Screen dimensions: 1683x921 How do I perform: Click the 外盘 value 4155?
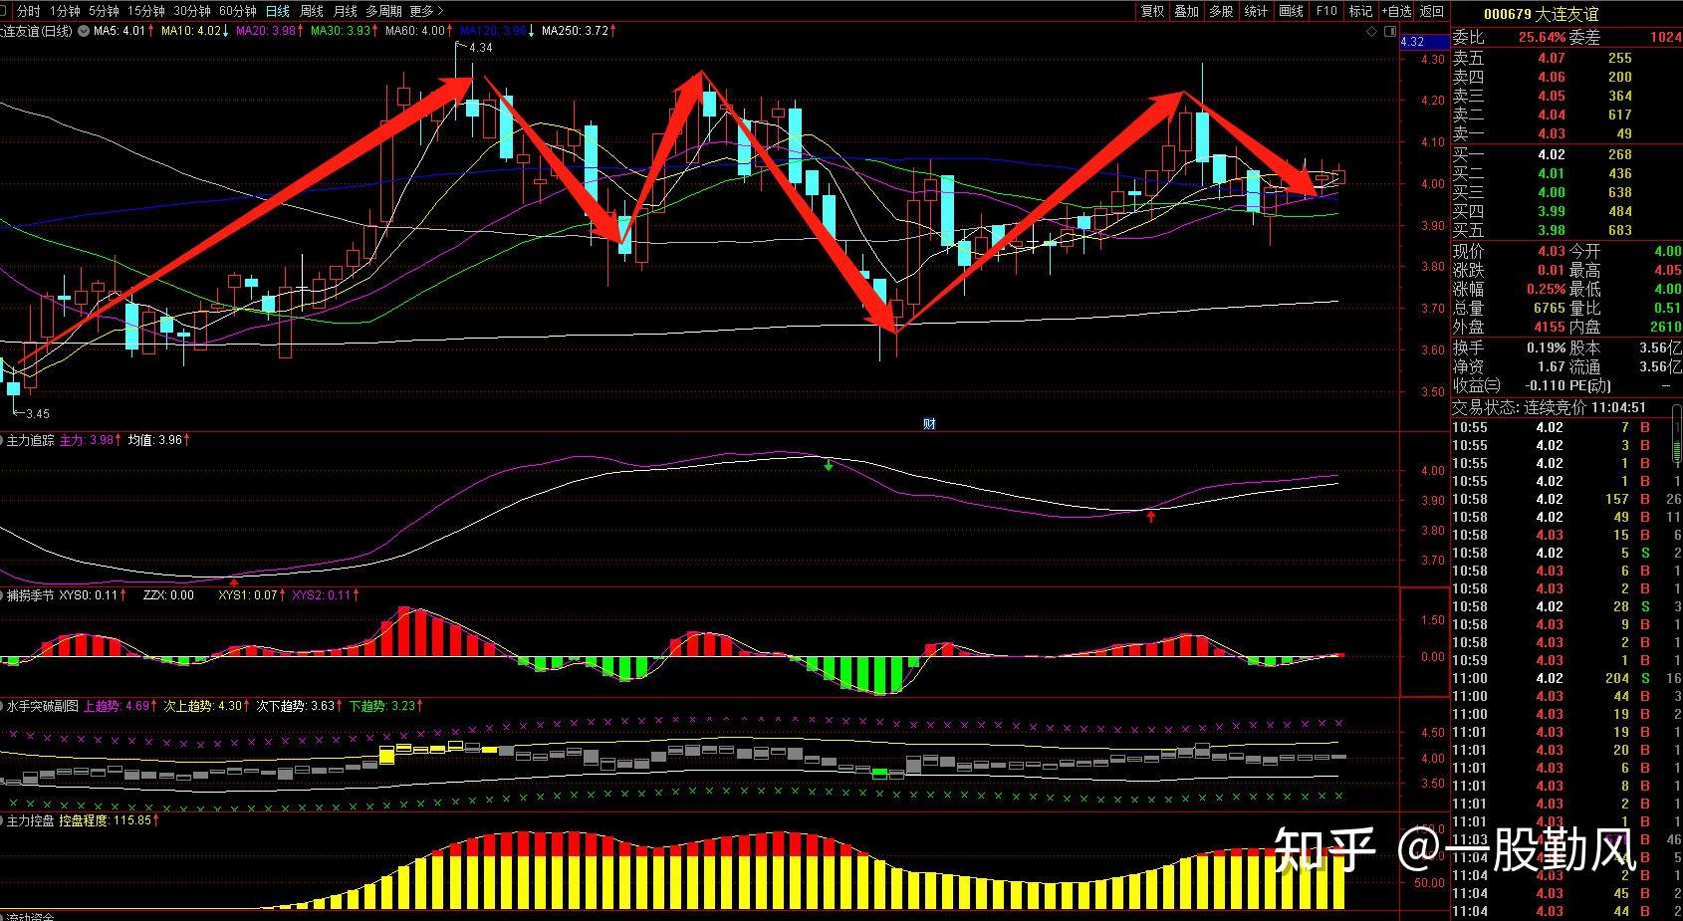pos(1550,327)
